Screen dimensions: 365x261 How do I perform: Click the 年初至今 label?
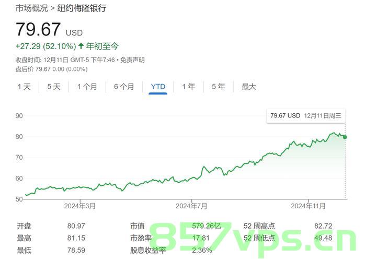pos(102,46)
